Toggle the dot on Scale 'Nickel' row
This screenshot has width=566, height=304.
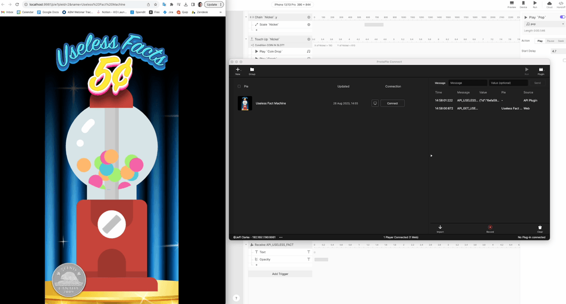click(309, 24)
